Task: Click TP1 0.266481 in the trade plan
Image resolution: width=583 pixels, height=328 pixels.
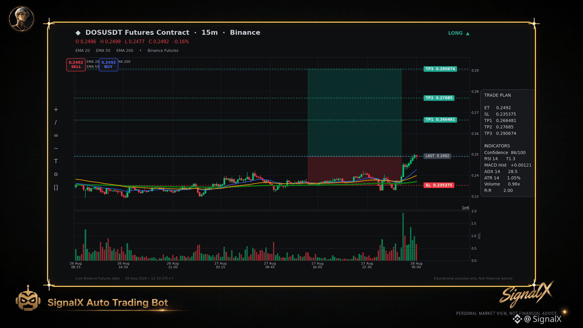Action: click(500, 121)
